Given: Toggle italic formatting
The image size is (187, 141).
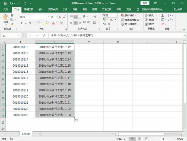Looking at the screenshot, I should (26, 23).
